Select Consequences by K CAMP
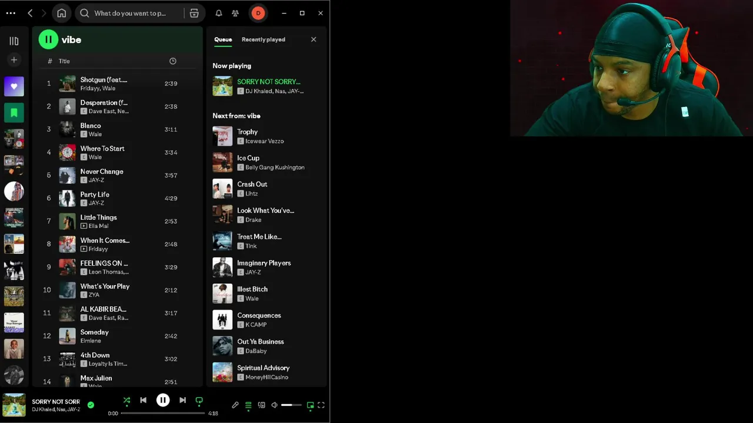Viewport: 753px width, 423px height. (266, 320)
